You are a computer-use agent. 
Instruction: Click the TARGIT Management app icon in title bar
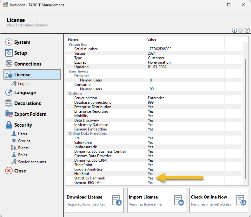click(x=5, y=5)
